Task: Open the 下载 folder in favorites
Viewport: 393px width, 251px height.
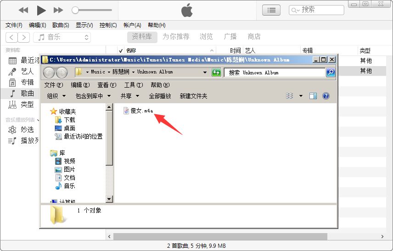Action: click(69, 120)
